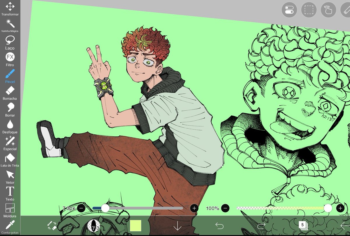Image resolution: width=350 pixels, height=236 pixels.
Task: Open the ruler tool button at top right
Action: (346, 10)
